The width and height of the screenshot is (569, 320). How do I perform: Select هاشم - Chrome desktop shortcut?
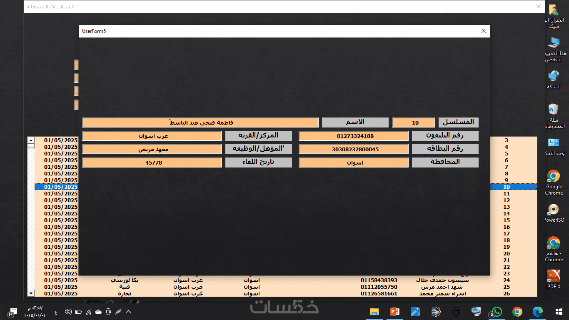[x=554, y=249]
